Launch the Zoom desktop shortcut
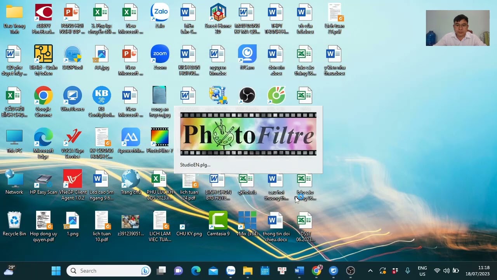The width and height of the screenshot is (497, 280). [x=160, y=58]
